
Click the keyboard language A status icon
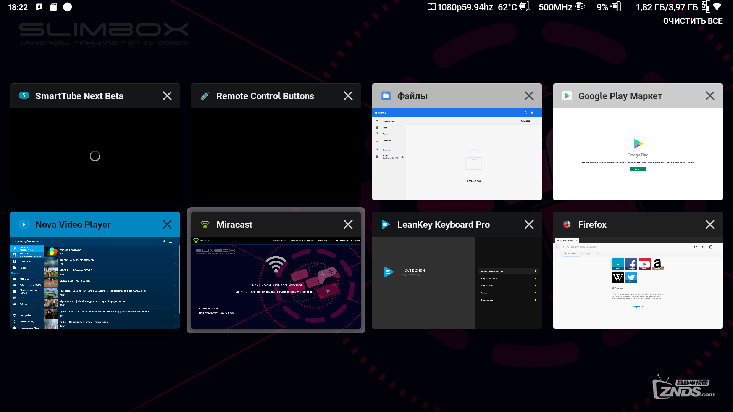(39, 7)
